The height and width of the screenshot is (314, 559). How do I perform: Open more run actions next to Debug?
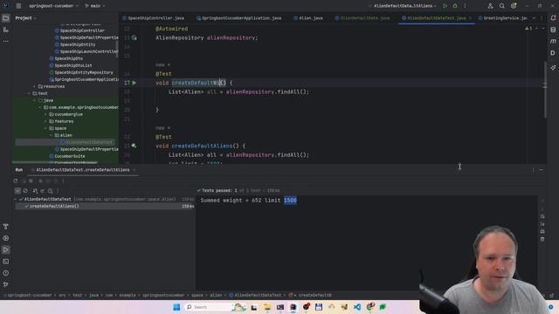pyautogui.click(x=465, y=6)
